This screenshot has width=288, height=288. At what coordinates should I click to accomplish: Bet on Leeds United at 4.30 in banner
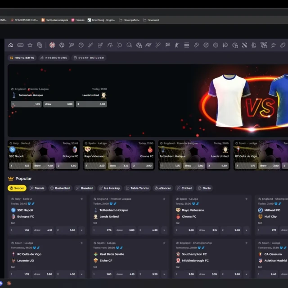91,104
